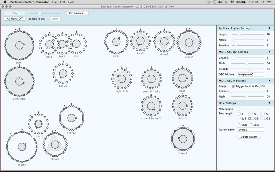Open the Euclidean-Pattern-Generator app menu

click(x=30, y=2)
